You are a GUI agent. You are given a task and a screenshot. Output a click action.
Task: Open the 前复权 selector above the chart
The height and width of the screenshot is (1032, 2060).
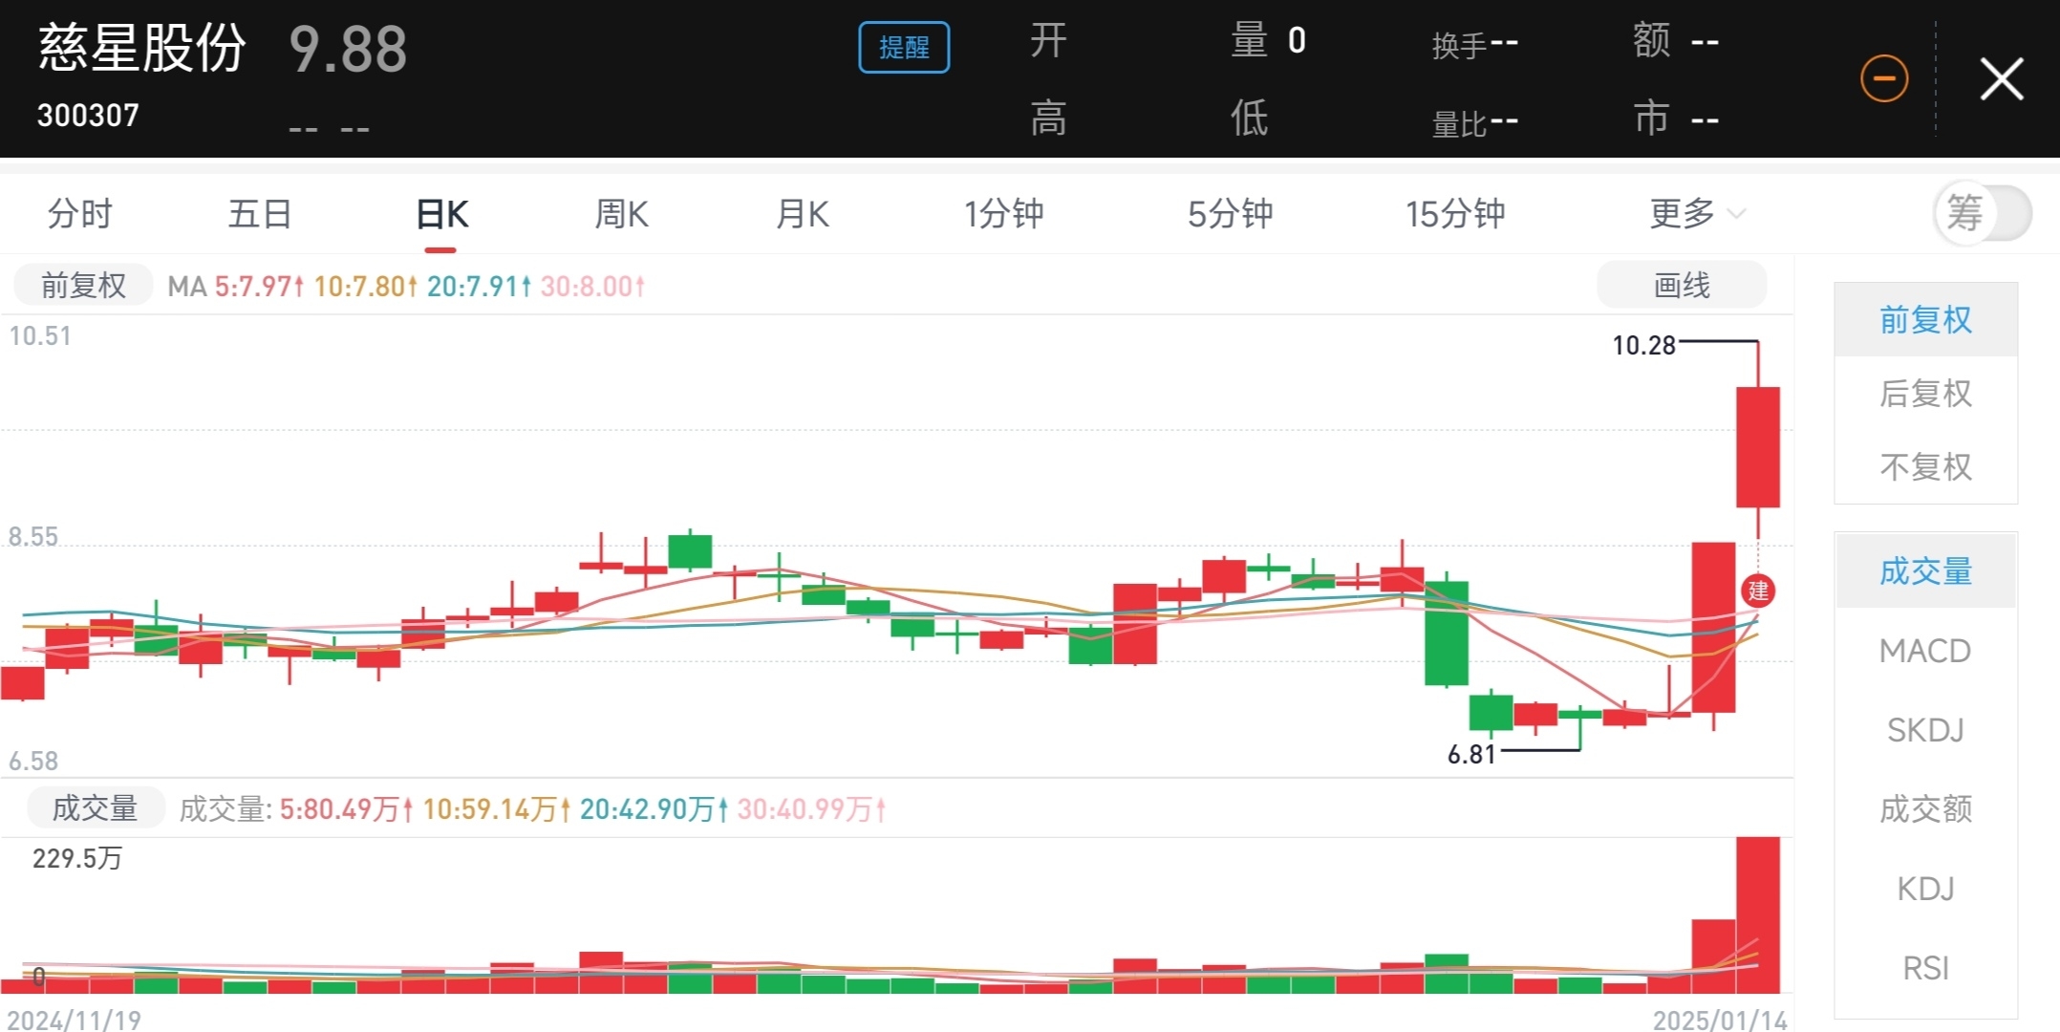point(83,285)
